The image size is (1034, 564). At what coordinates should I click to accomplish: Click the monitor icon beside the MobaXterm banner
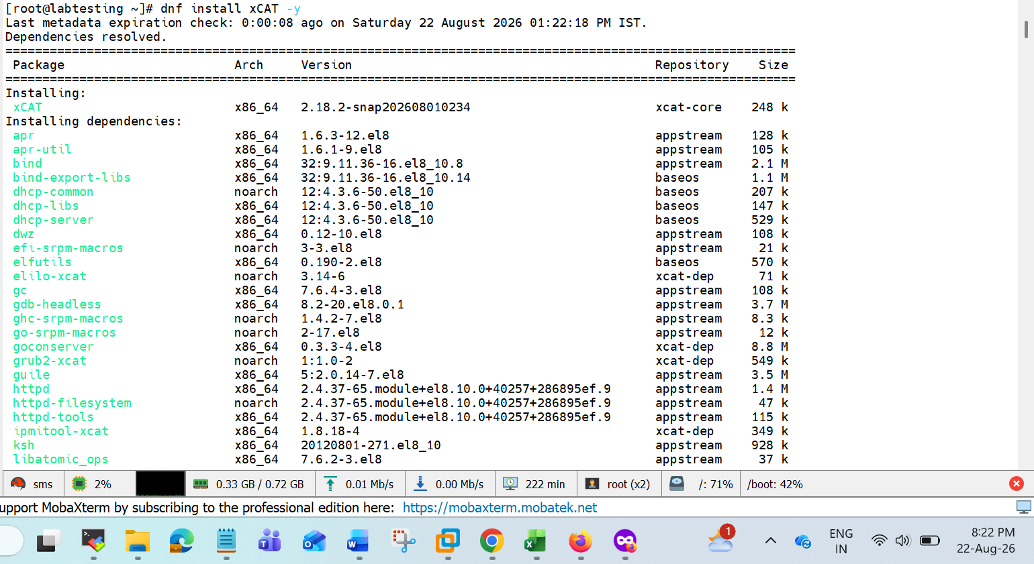(x=1023, y=507)
